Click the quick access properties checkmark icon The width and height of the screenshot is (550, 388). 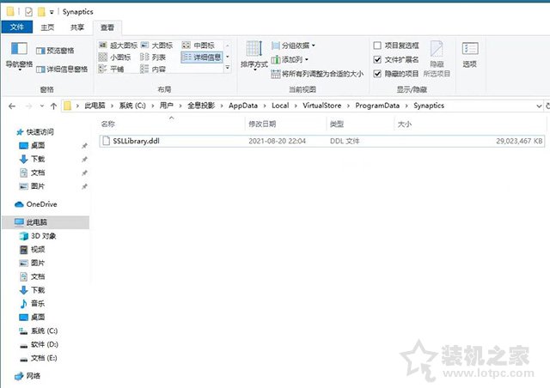28,12
